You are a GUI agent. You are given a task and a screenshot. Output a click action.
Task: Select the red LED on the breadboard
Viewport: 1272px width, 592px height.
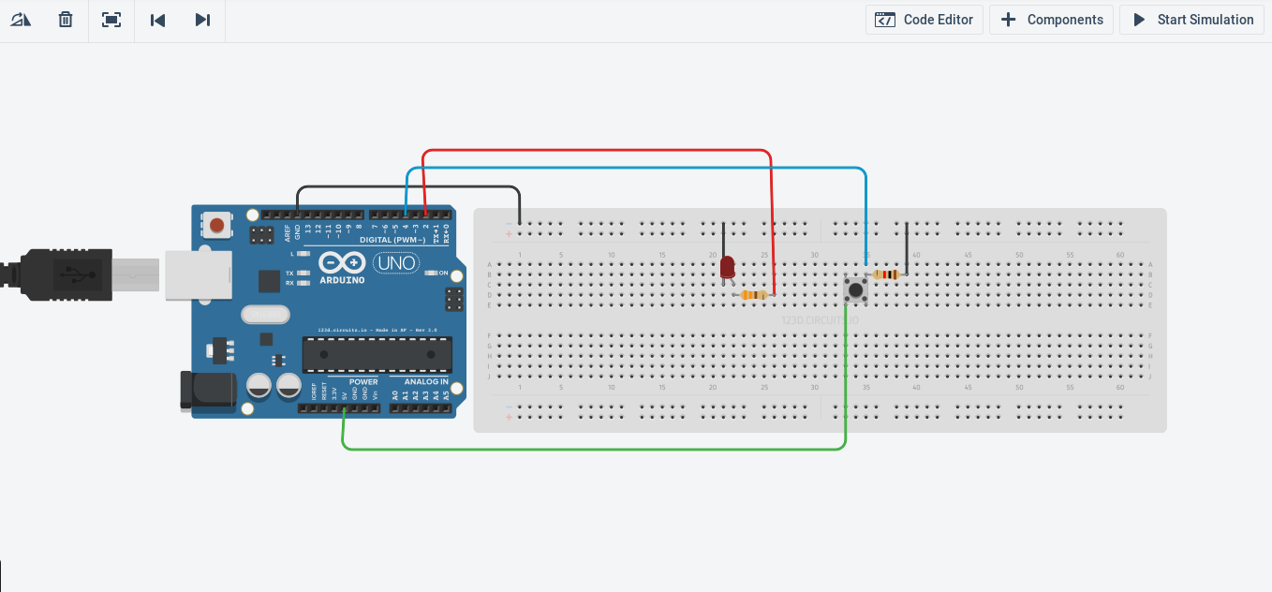727,267
